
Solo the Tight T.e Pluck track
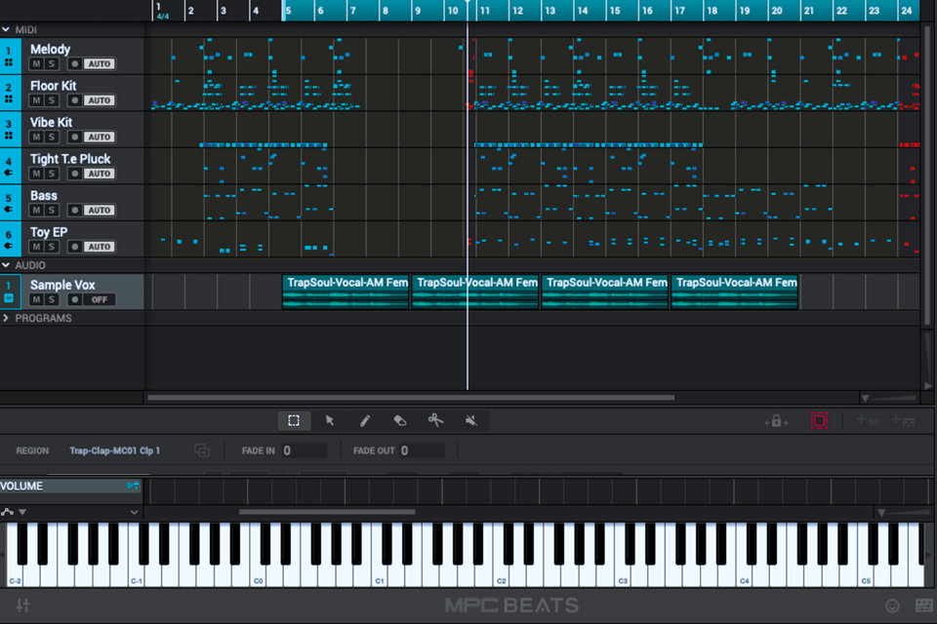[52, 174]
